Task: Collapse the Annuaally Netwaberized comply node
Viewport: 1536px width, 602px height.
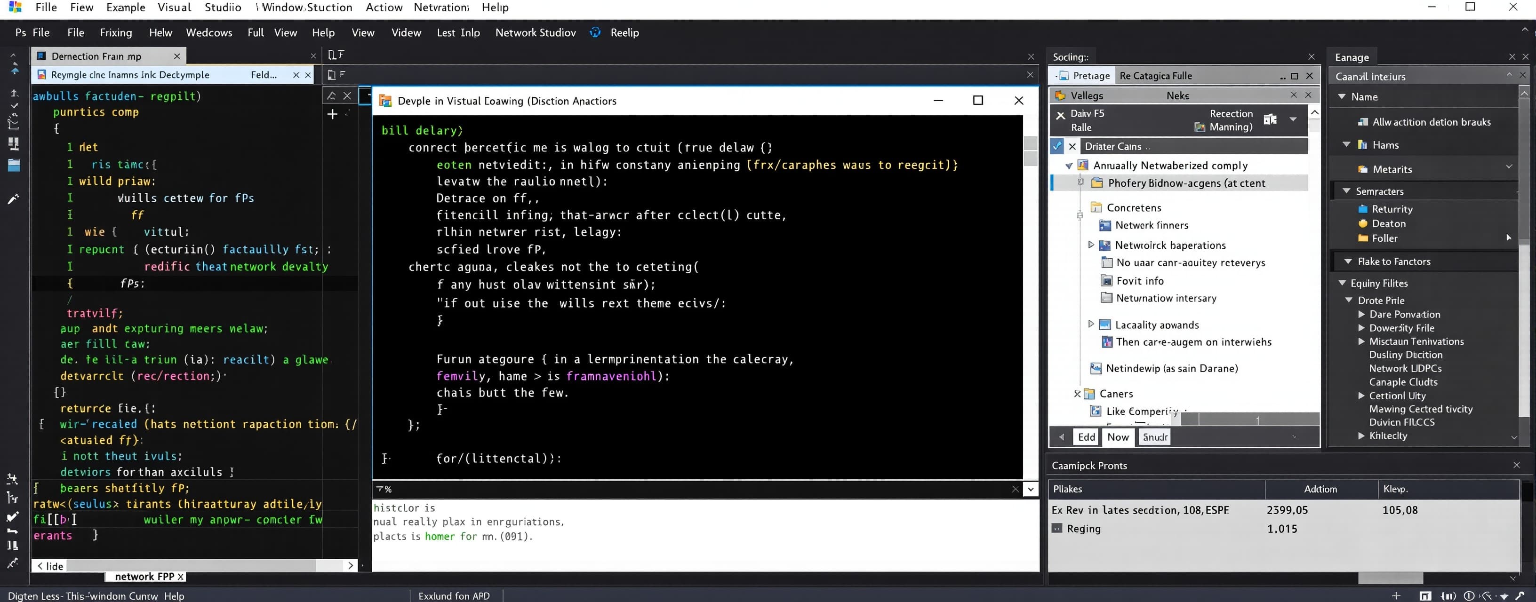Action: 1069,166
